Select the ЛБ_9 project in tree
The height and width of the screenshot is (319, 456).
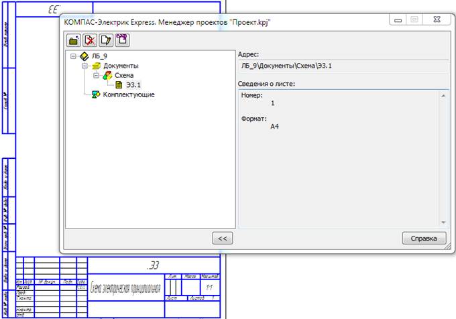(99, 56)
